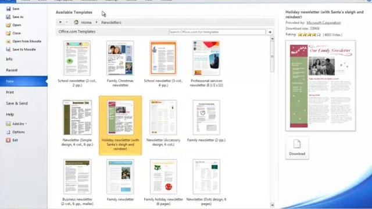372x209 pixels.
Task: Click the Home house icon in breadcrumb
Action: (x=76, y=22)
